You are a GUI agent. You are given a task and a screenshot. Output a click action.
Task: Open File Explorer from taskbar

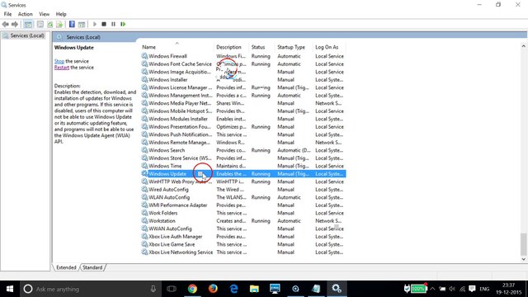click(254, 289)
